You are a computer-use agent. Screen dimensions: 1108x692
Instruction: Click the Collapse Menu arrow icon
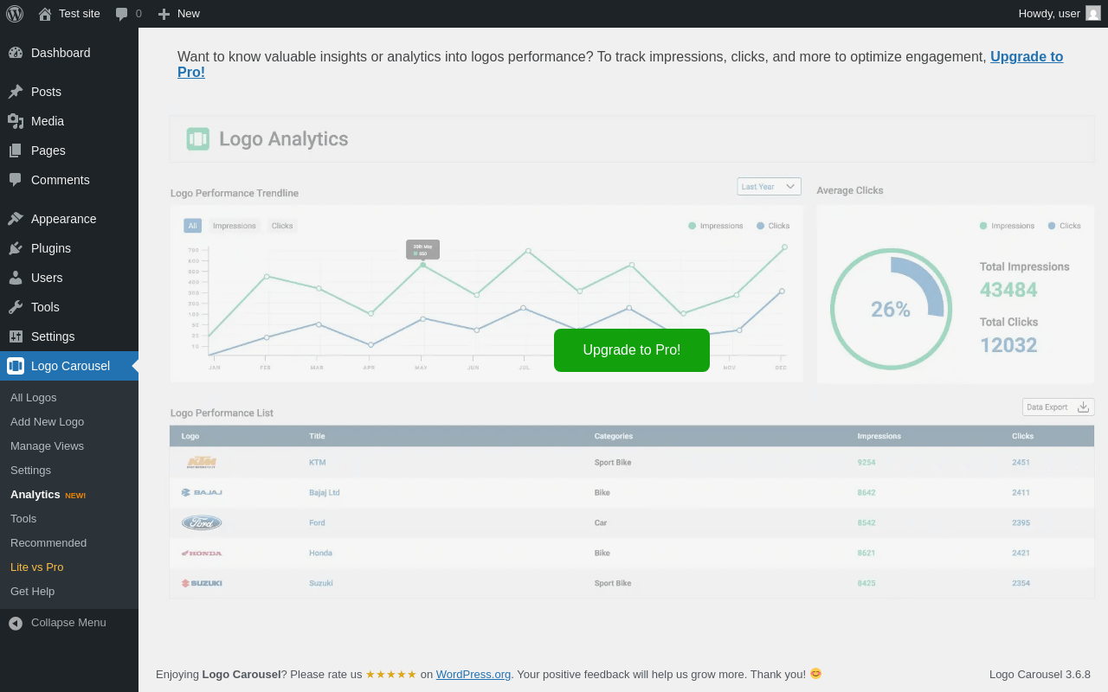tap(16, 623)
